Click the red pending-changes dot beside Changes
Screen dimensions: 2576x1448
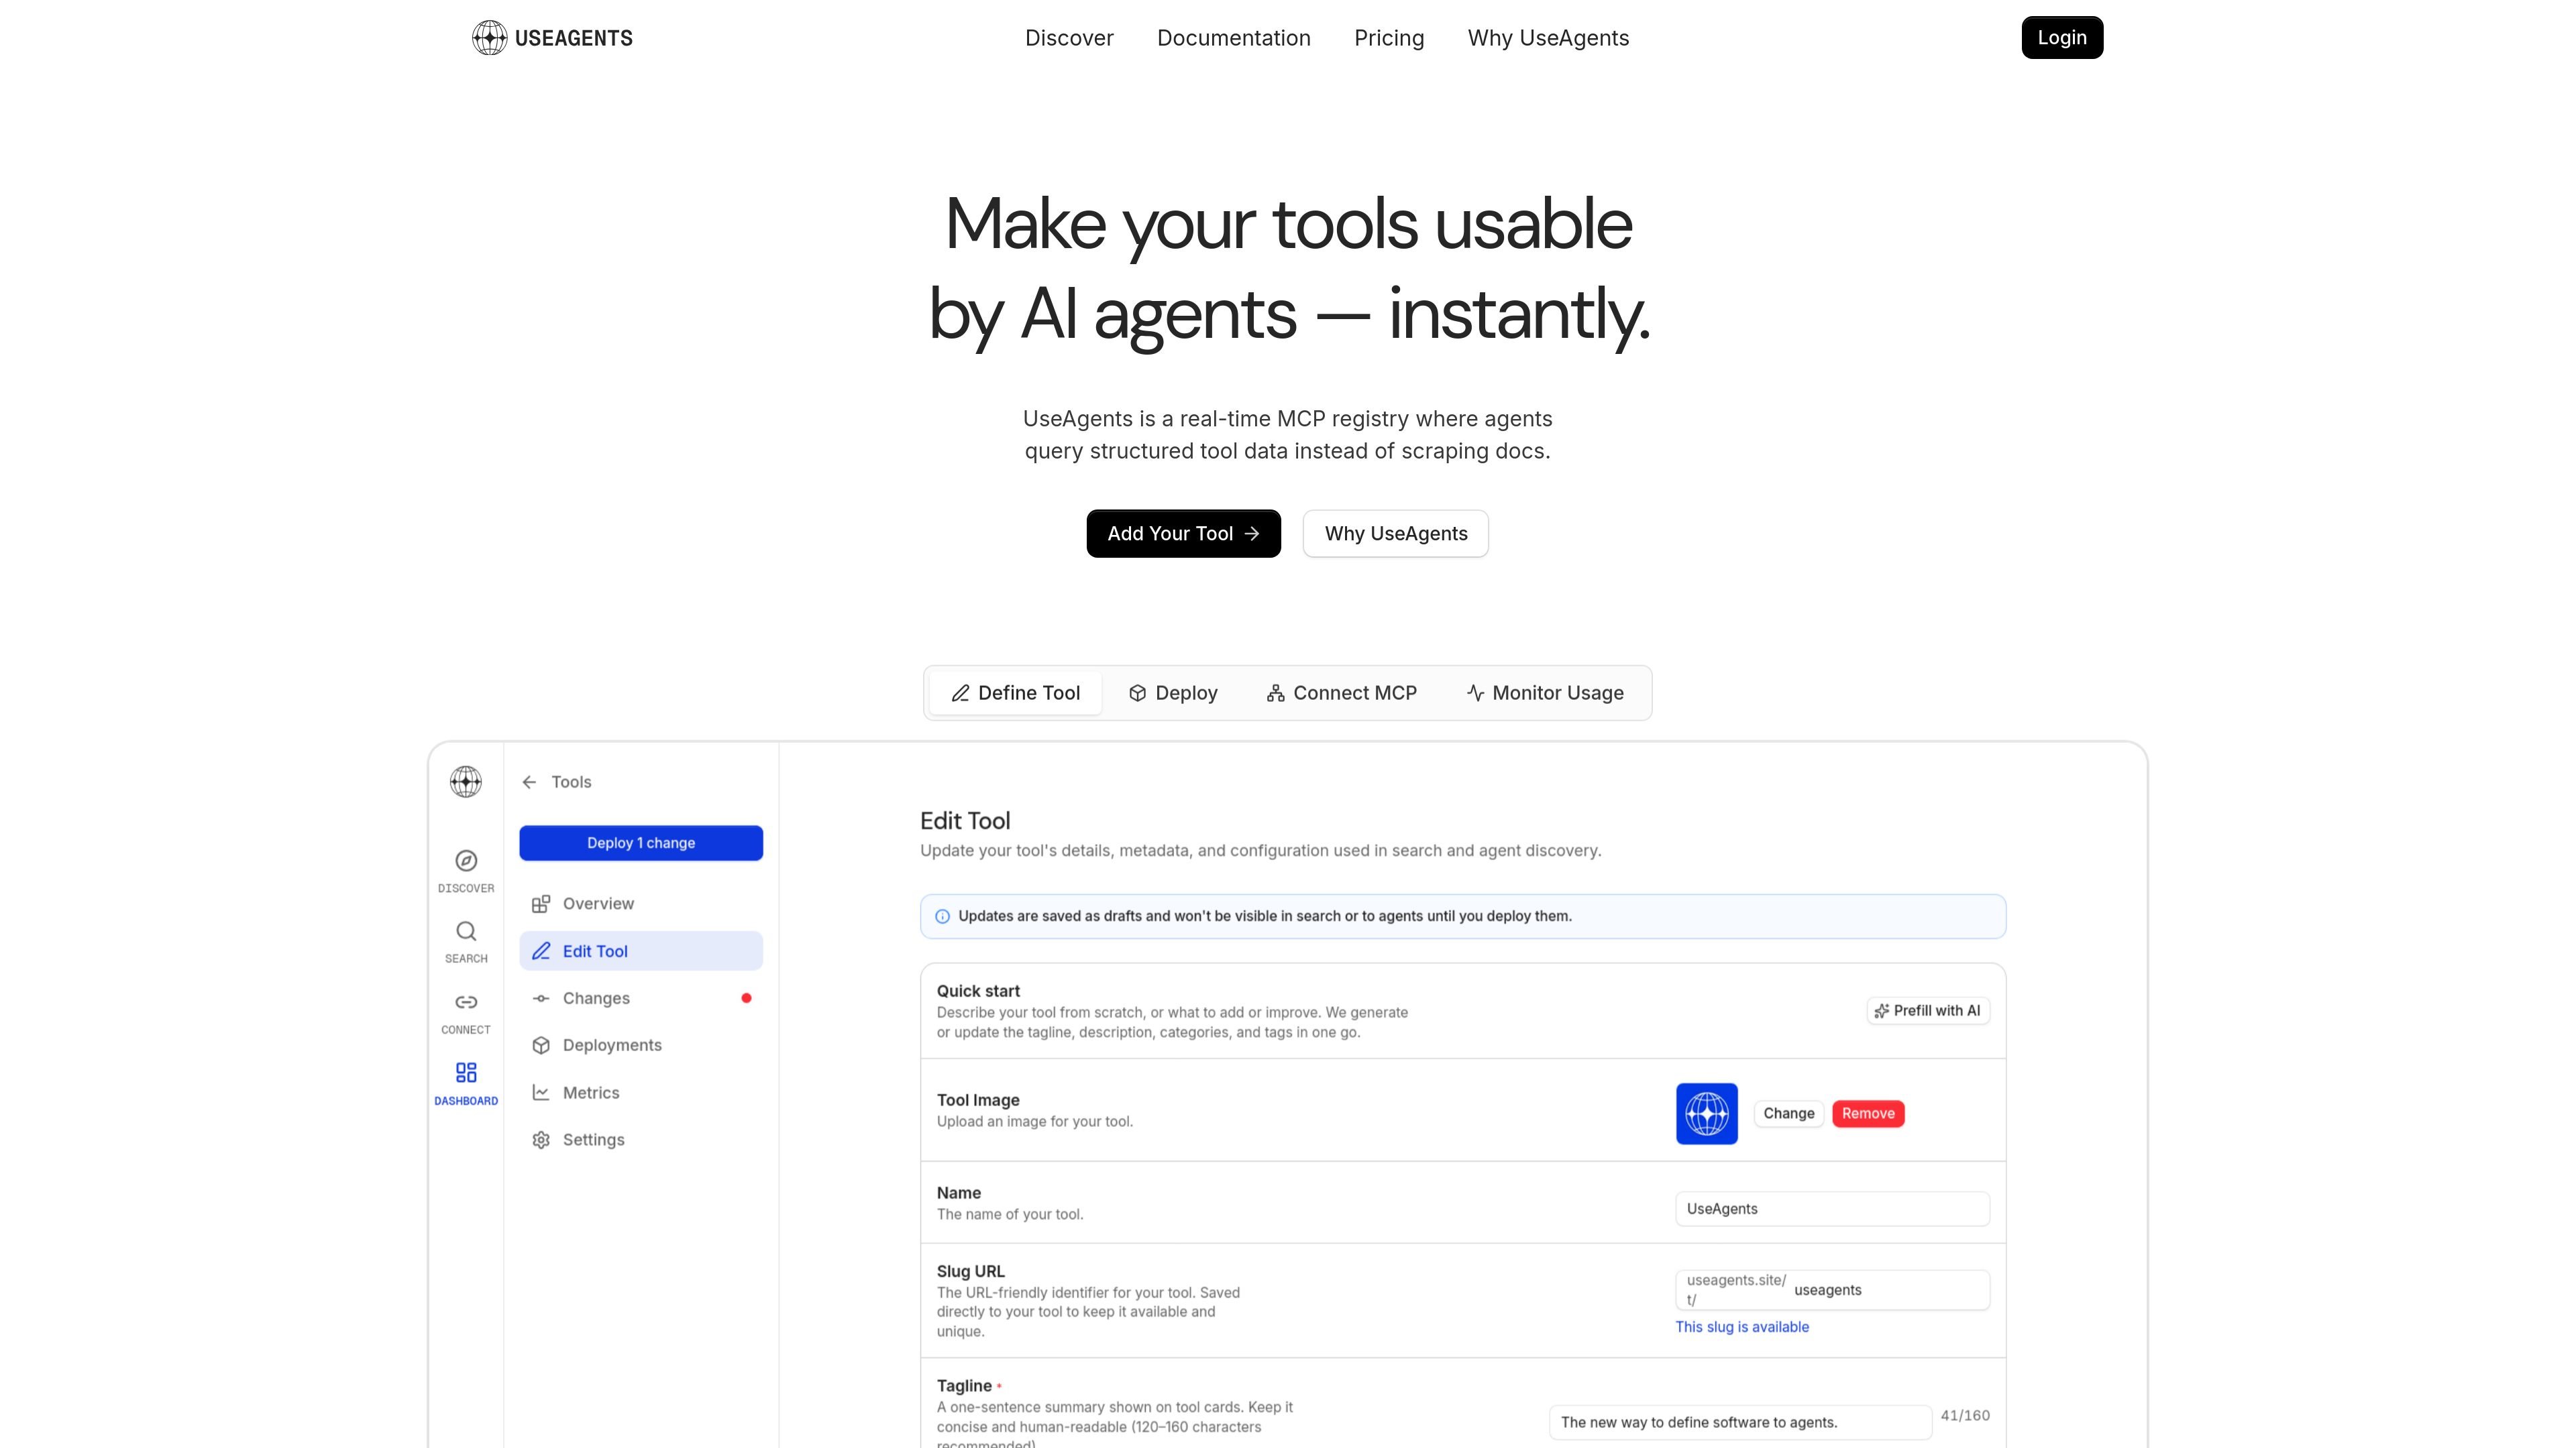coord(746,998)
